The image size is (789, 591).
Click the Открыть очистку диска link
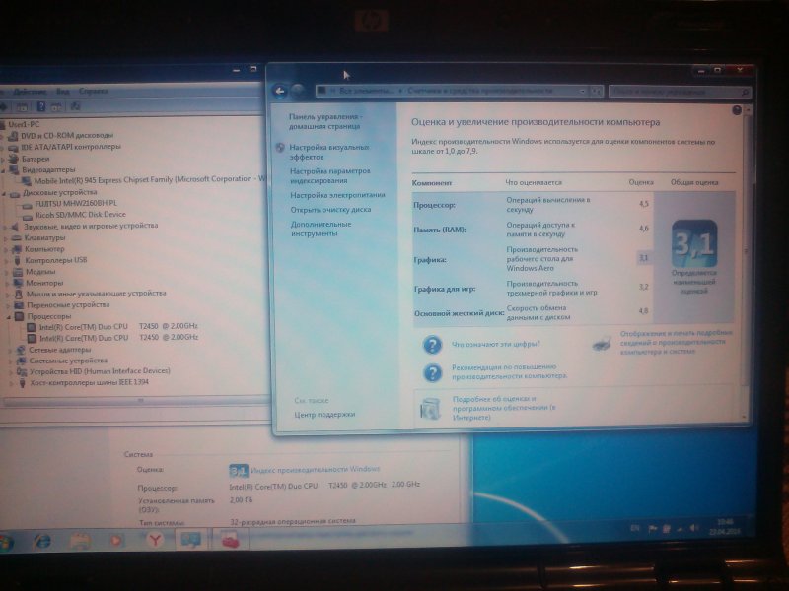[330, 209]
